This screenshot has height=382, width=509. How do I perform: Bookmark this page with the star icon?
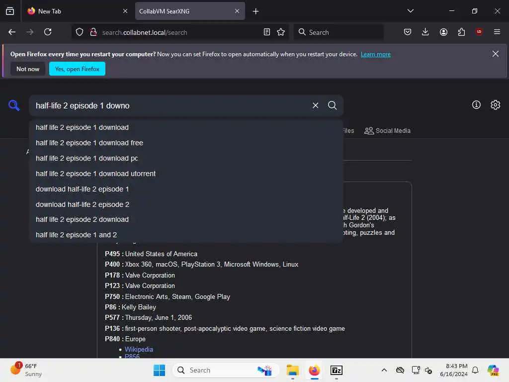(281, 32)
